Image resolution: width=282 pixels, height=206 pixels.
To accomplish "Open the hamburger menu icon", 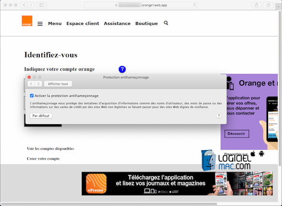I will [x=40, y=24].
